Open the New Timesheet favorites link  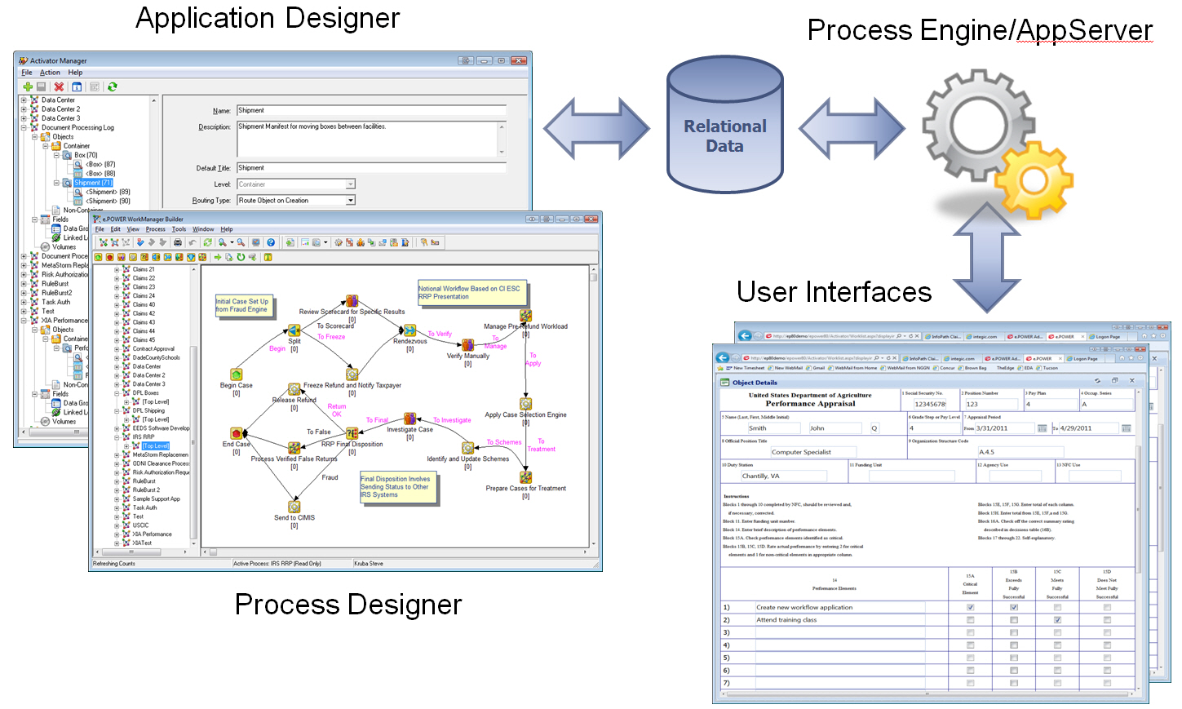click(x=746, y=368)
